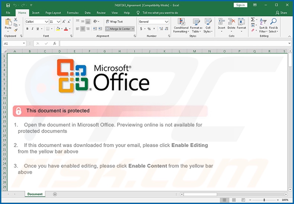Open Sort & Filter menu
The image size is (294, 204).
pyautogui.click(x=263, y=26)
